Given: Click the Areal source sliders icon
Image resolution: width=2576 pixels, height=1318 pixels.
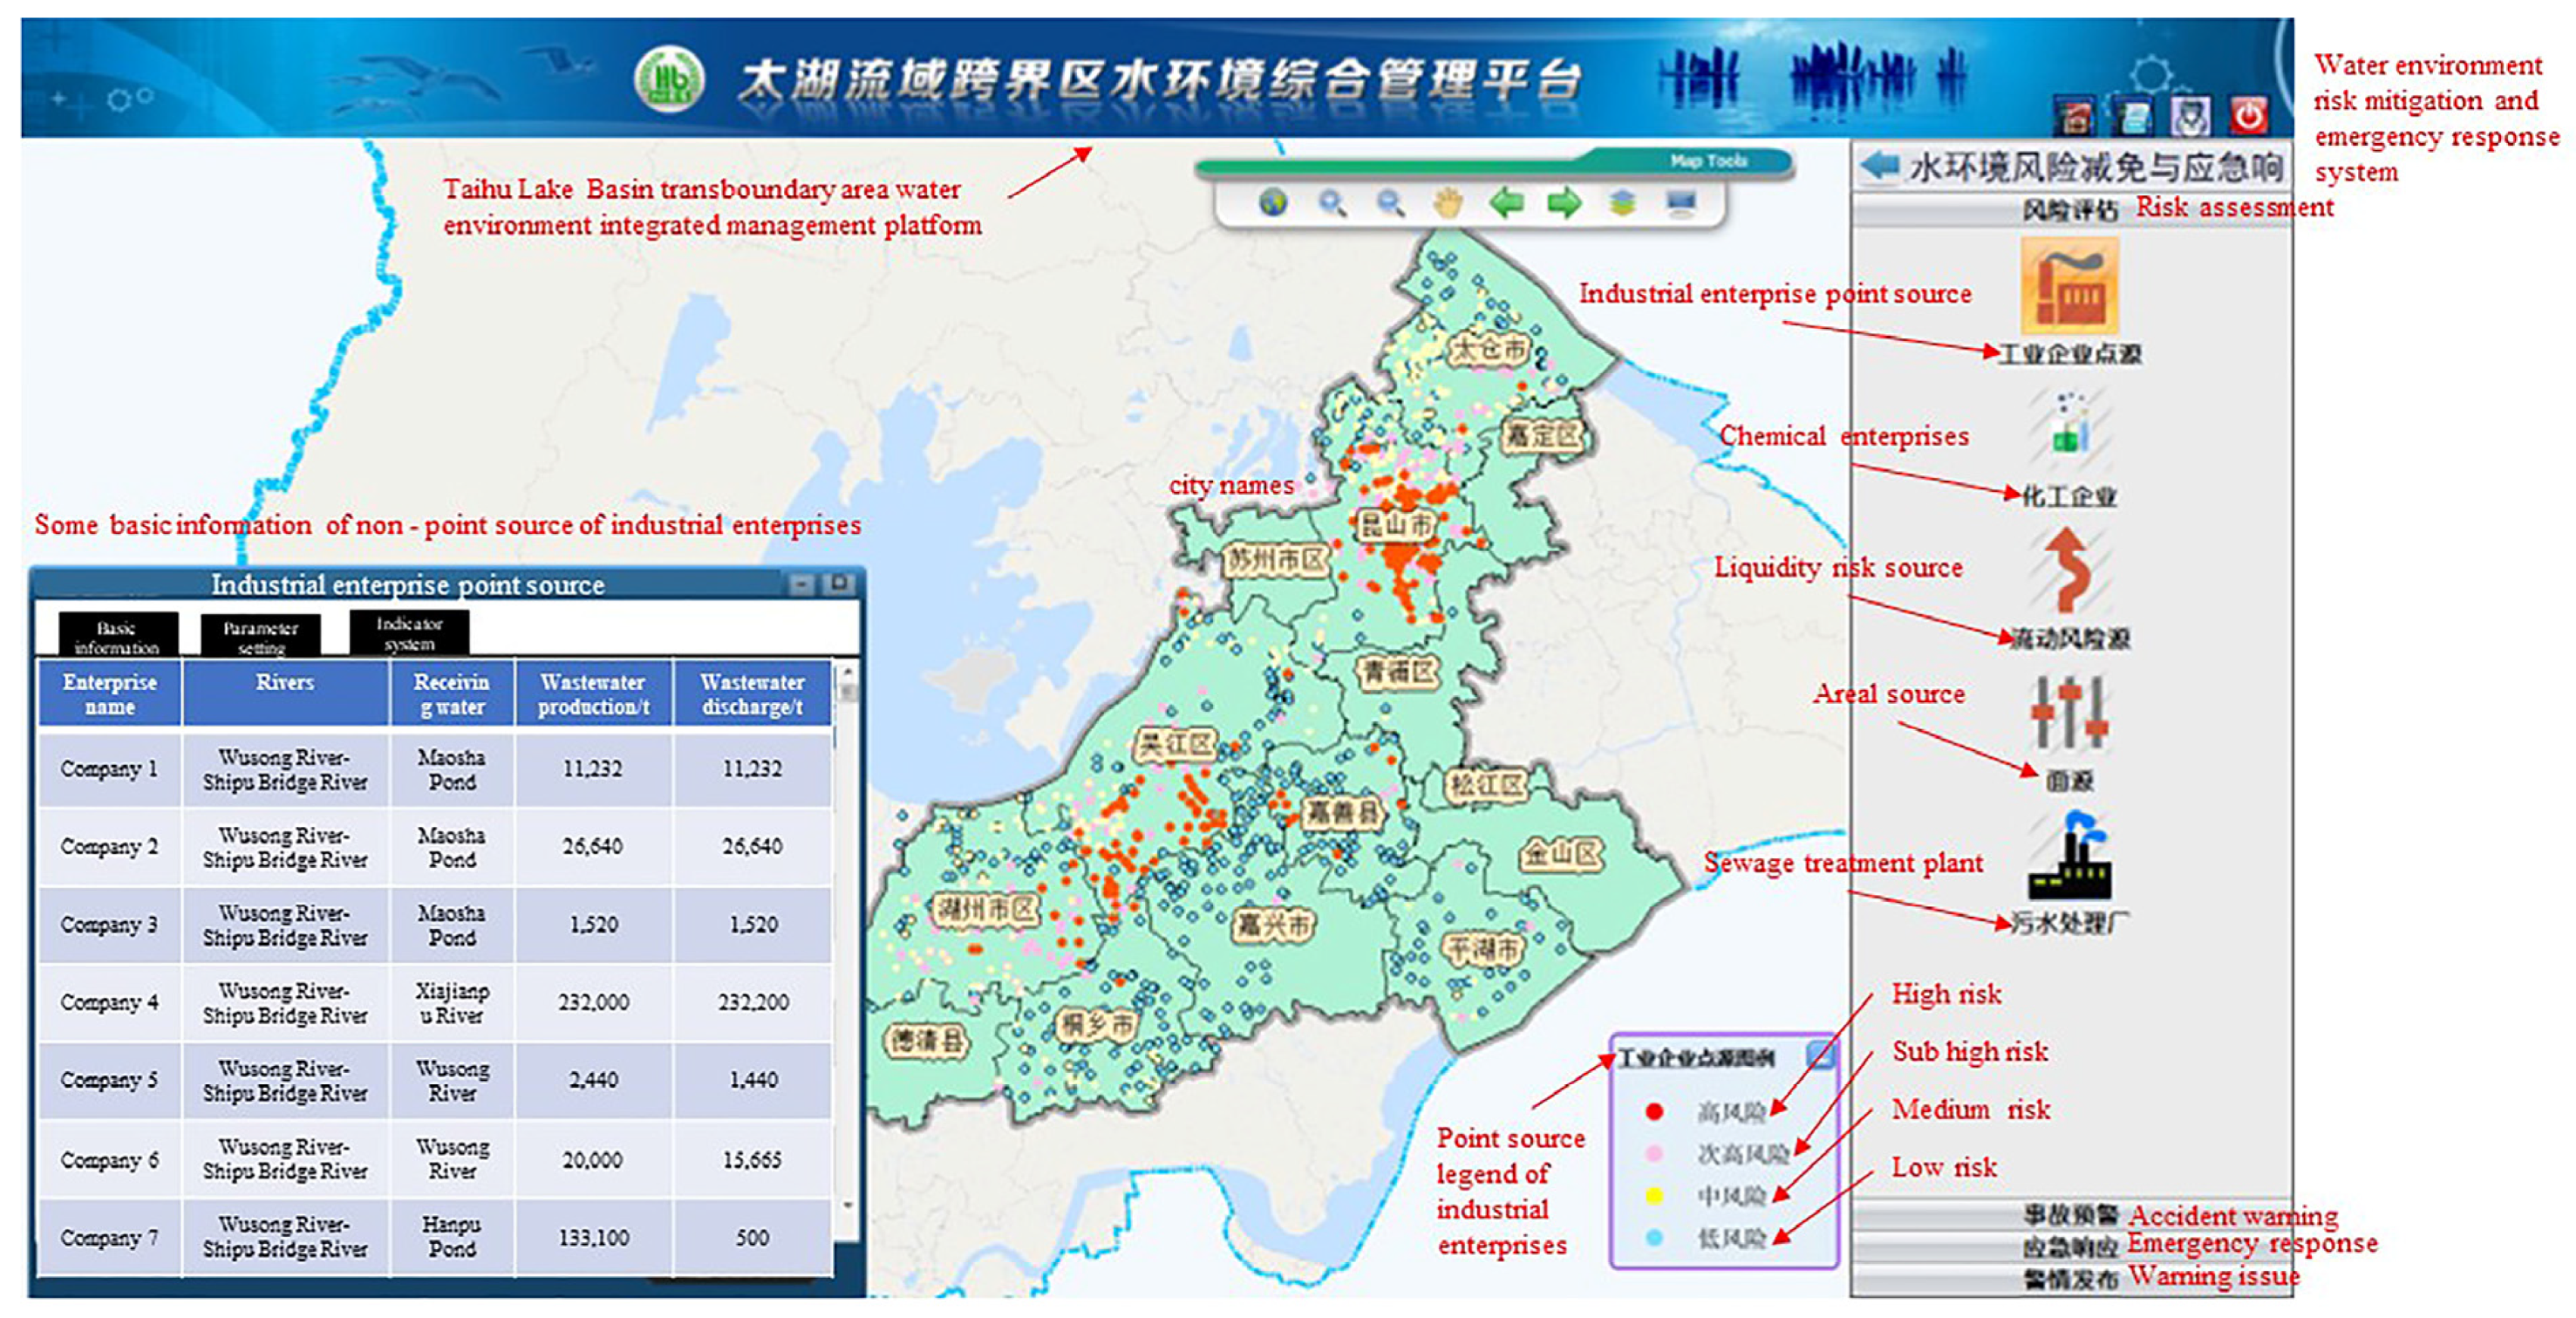Looking at the screenshot, I should 2069,713.
